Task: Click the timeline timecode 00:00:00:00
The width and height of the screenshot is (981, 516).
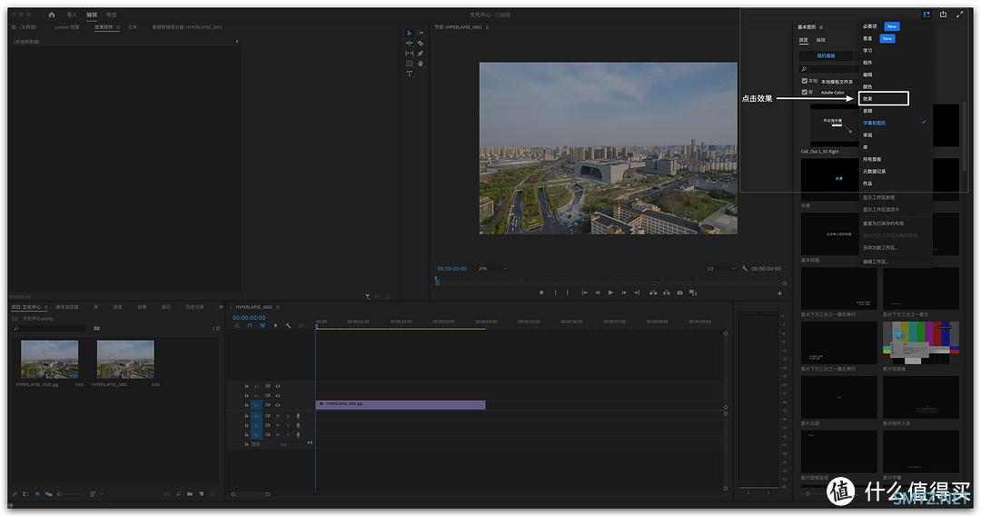Action: click(249, 317)
